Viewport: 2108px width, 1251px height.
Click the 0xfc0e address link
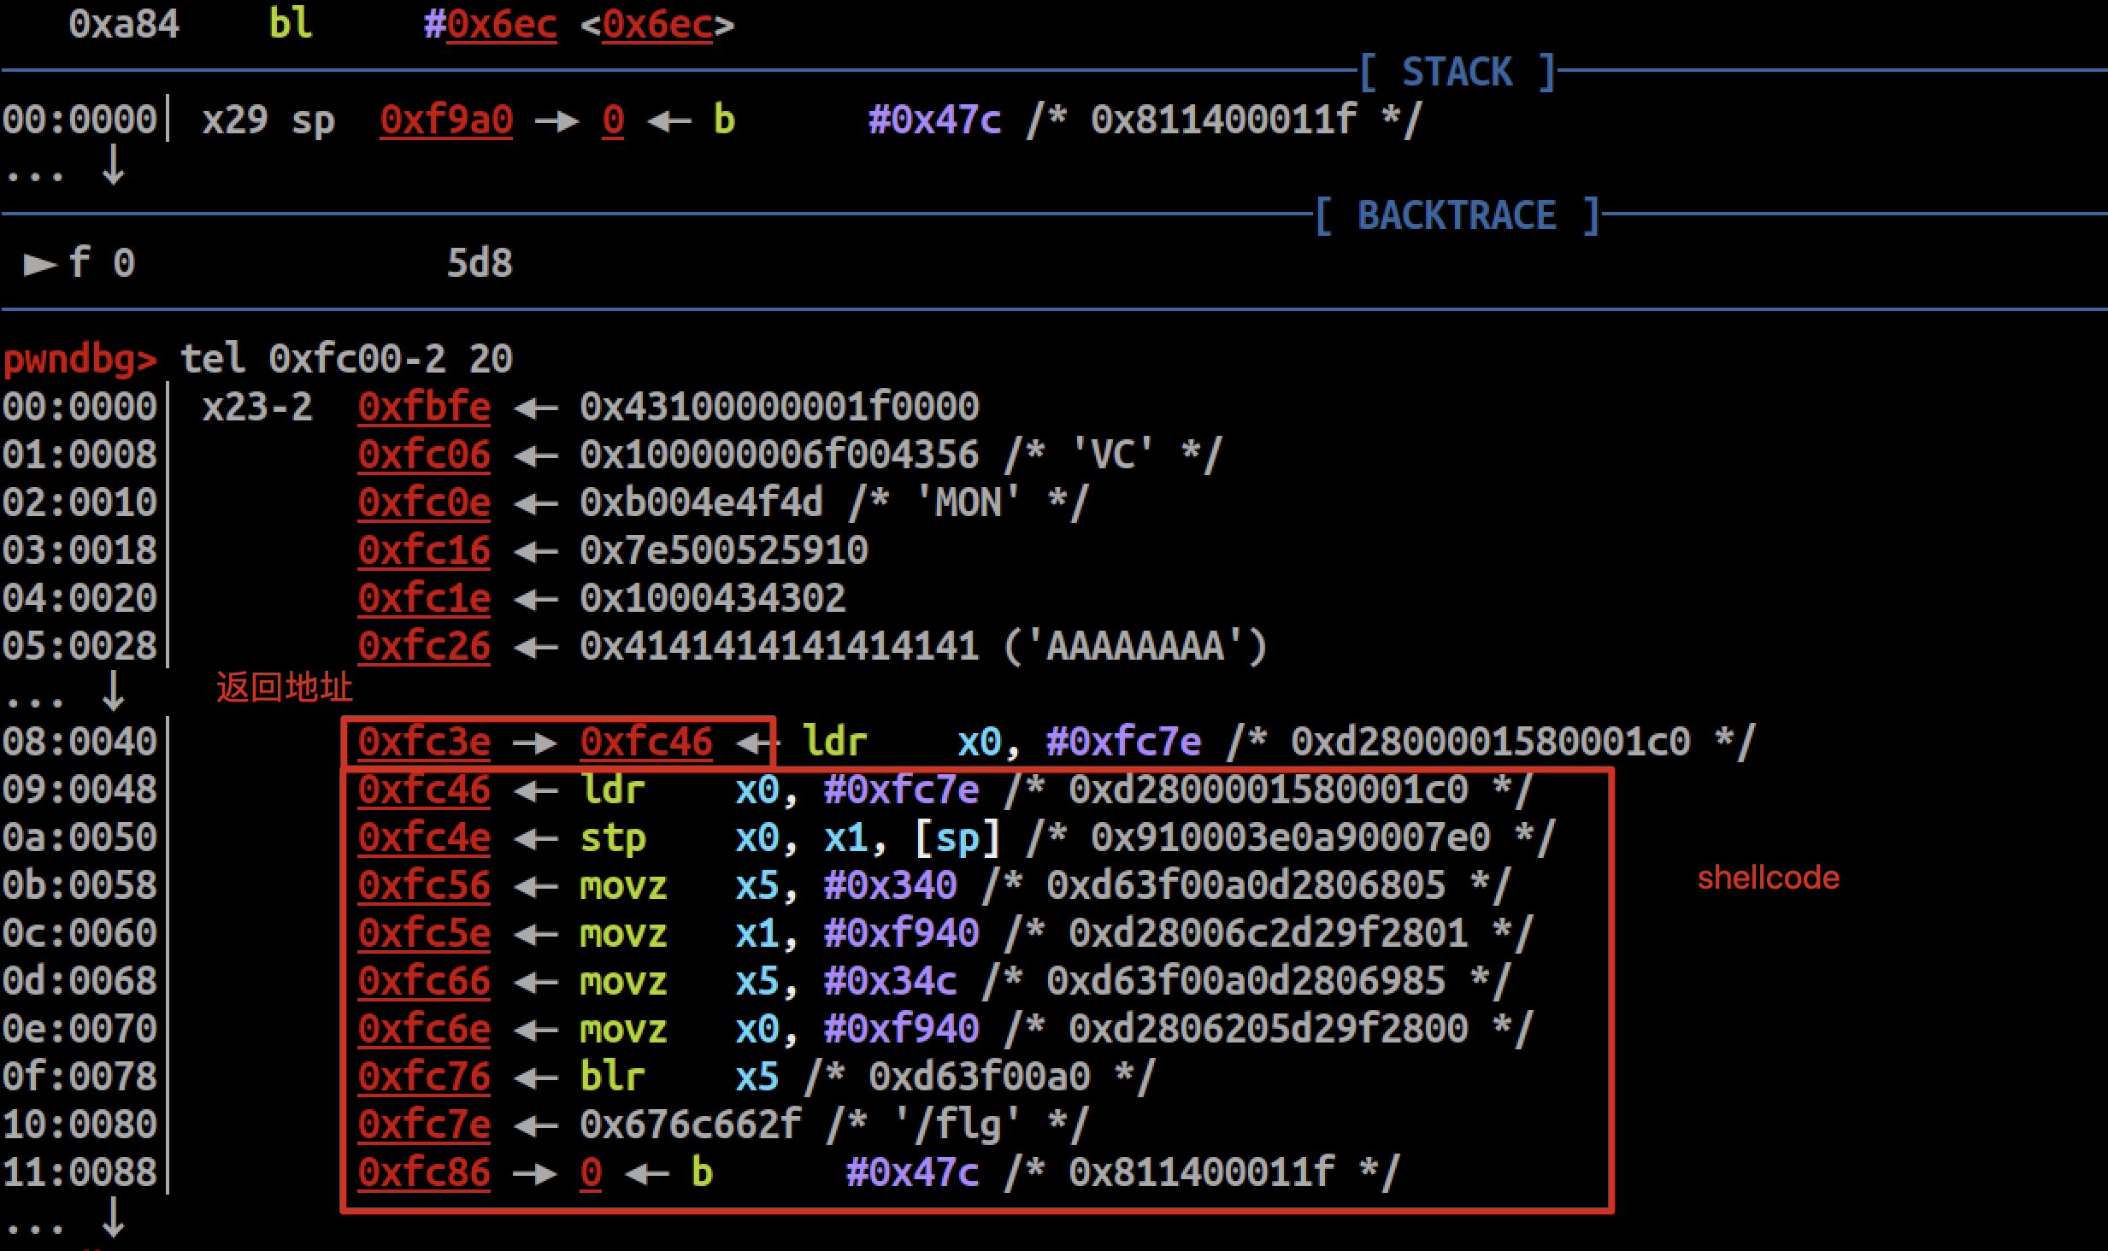tap(424, 502)
